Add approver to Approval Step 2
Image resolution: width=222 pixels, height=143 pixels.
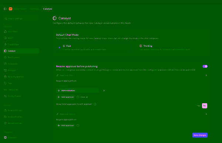pos(66,125)
